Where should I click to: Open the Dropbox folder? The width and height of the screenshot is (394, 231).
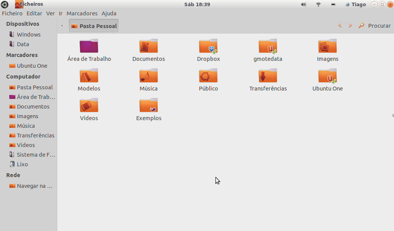[x=208, y=46]
